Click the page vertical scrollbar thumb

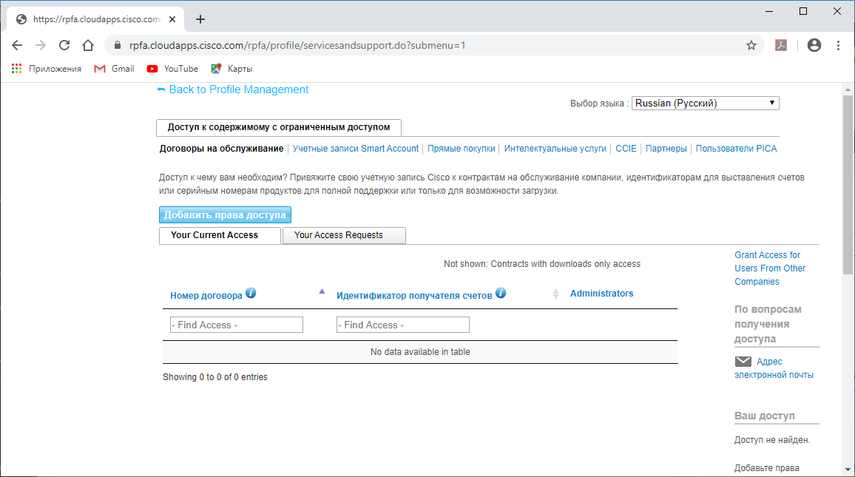848,184
